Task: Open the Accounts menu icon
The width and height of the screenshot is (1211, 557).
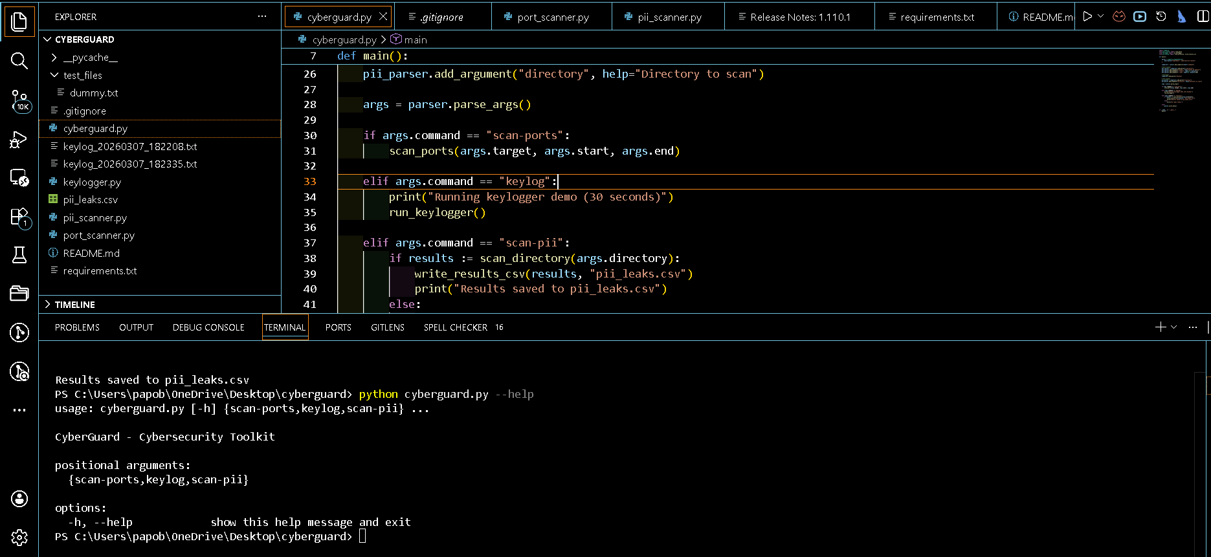Action: (x=19, y=498)
